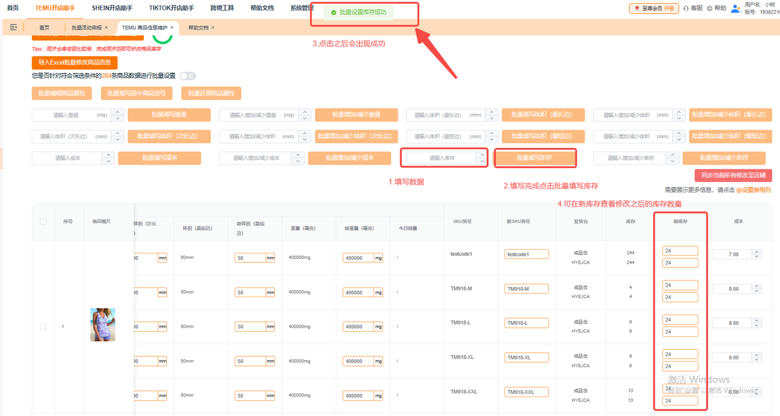Image resolution: width=780 pixels, height=416 pixels.
Task: Click the red upgrade arrow icon beside 至尊会员
Action: point(638,9)
